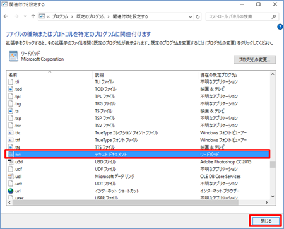Click scroll down arrow of file list
This screenshot has width=284, height=229.
273,196
